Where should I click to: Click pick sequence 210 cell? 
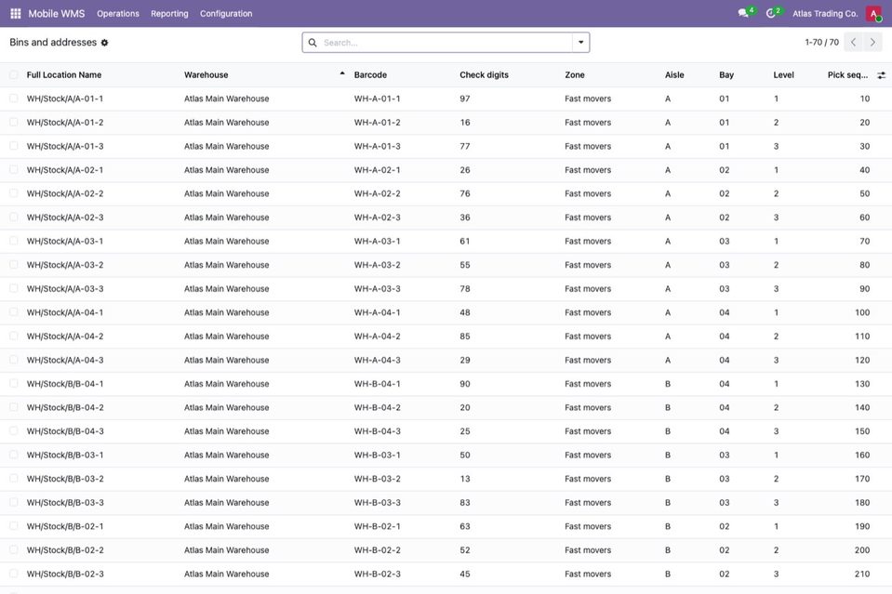pyautogui.click(x=862, y=574)
